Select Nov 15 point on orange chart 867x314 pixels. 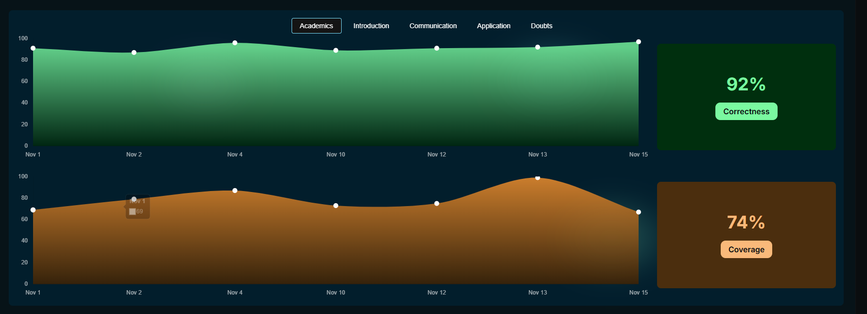[639, 212]
